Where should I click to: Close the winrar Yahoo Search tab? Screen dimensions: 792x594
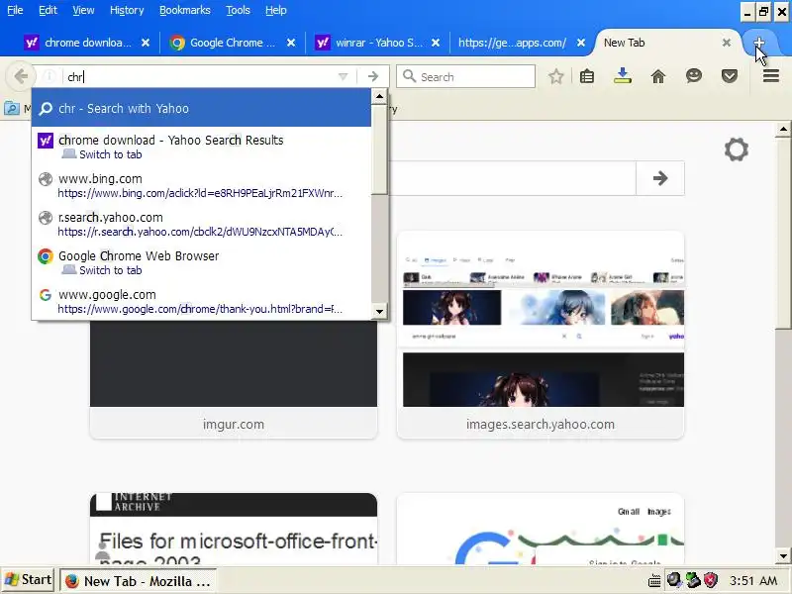436,43
